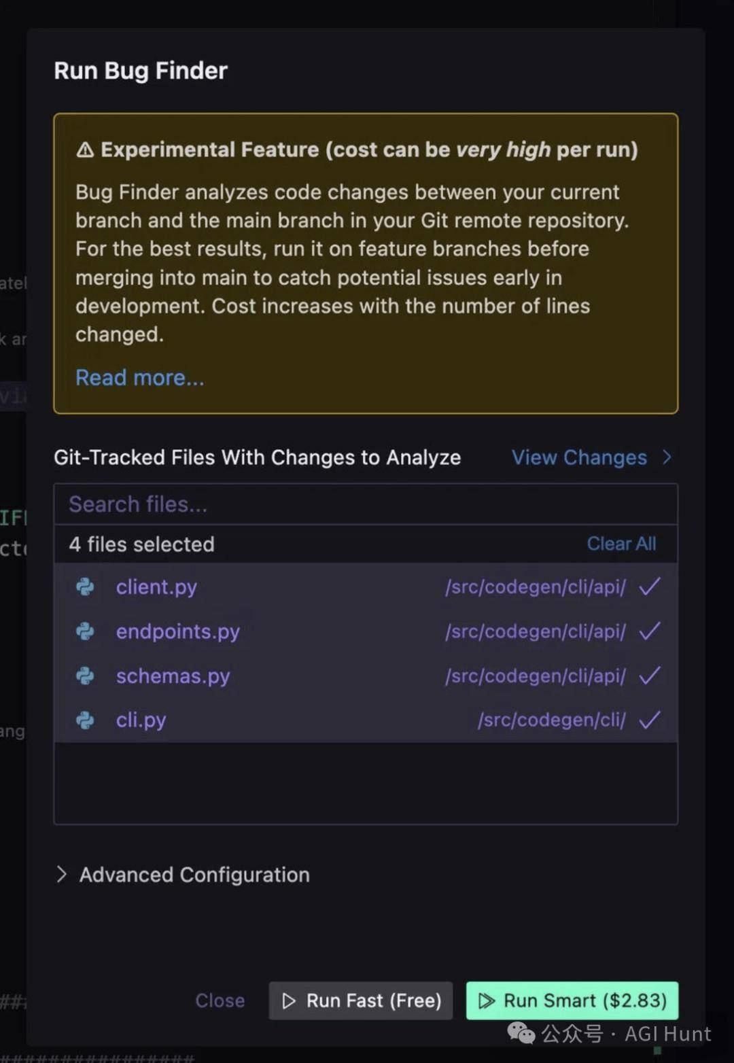Uncheck the client.py checkmark

650,587
